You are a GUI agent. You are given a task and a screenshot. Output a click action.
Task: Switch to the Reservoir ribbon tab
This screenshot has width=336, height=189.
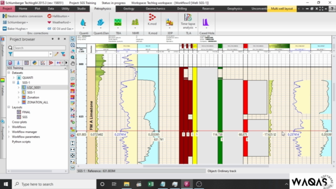(208, 8)
